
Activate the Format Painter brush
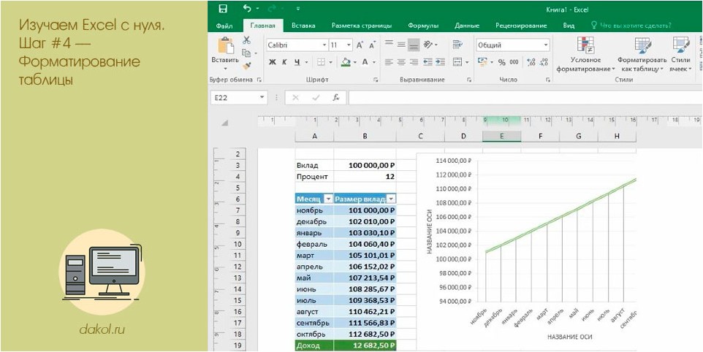pyautogui.click(x=246, y=66)
